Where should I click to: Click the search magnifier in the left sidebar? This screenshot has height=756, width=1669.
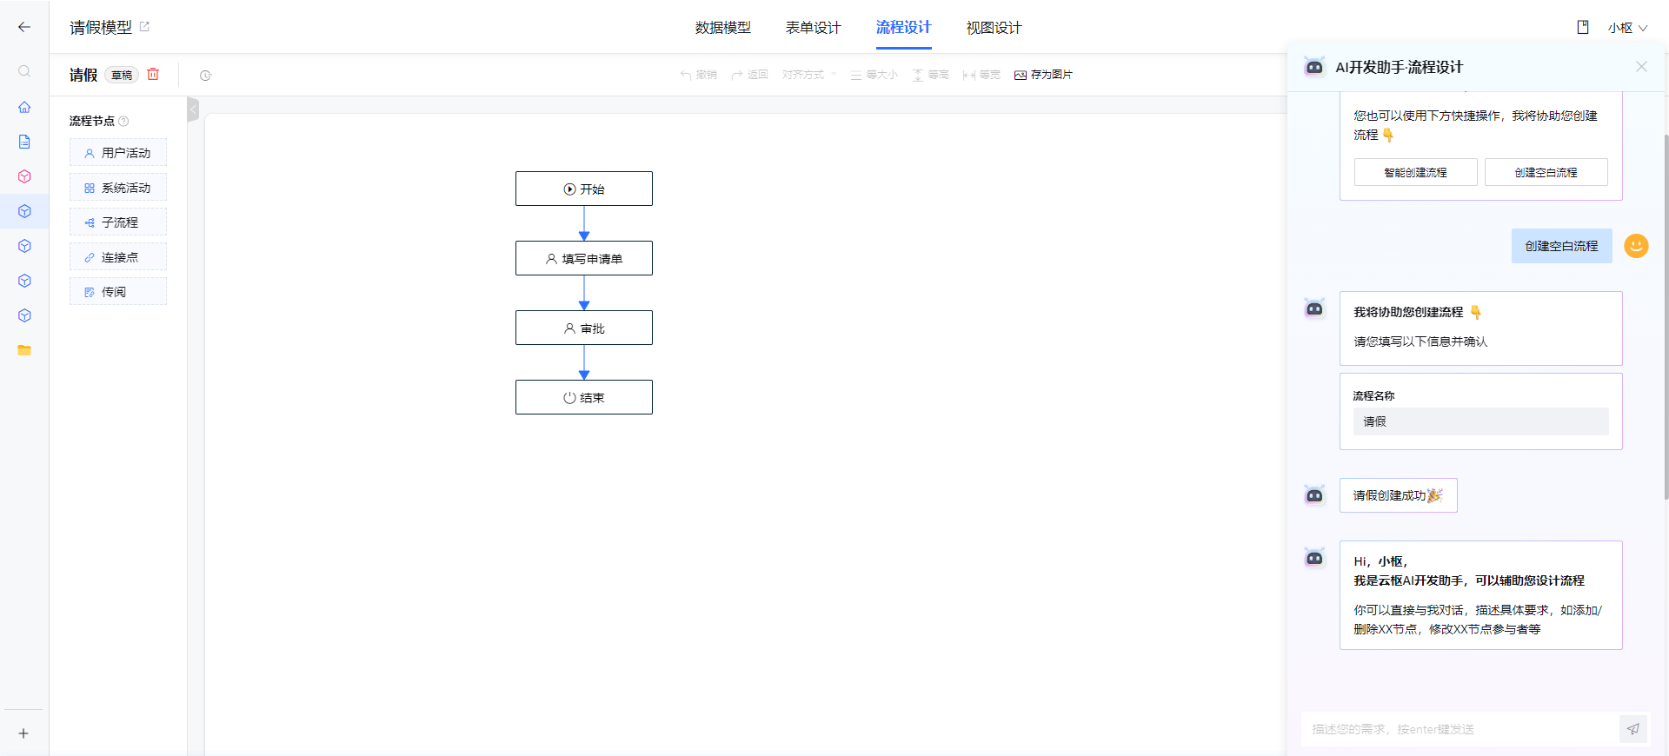24,71
